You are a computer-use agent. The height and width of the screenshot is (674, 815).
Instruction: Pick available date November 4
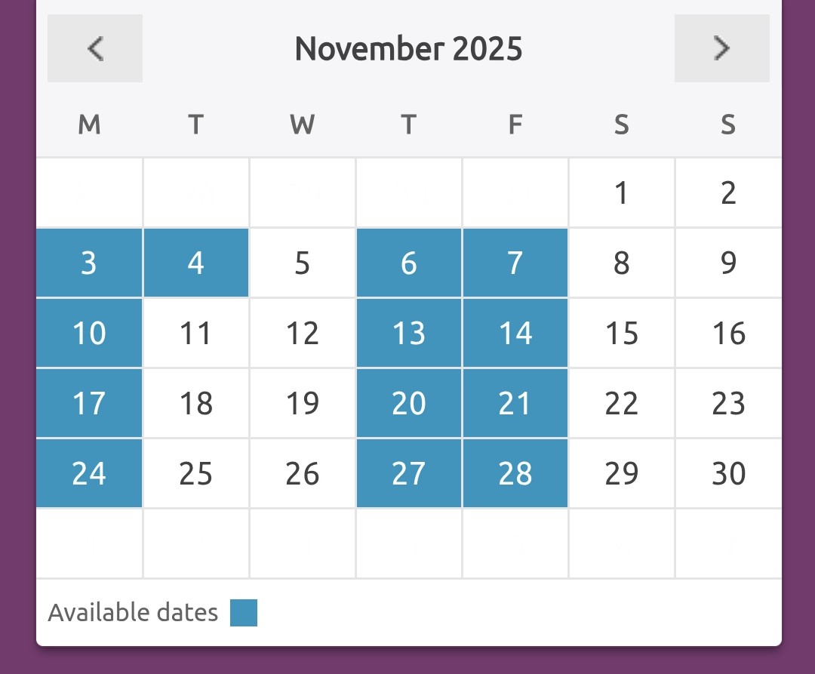[196, 263]
